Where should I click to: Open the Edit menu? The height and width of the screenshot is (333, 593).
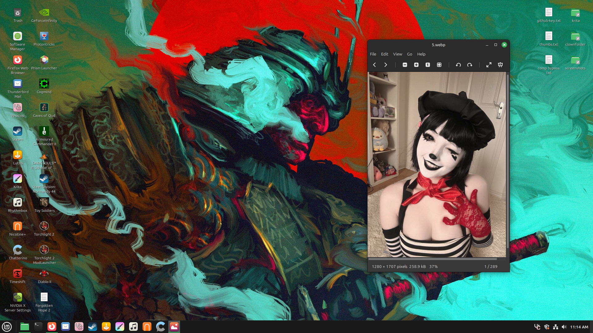[x=385, y=54]
